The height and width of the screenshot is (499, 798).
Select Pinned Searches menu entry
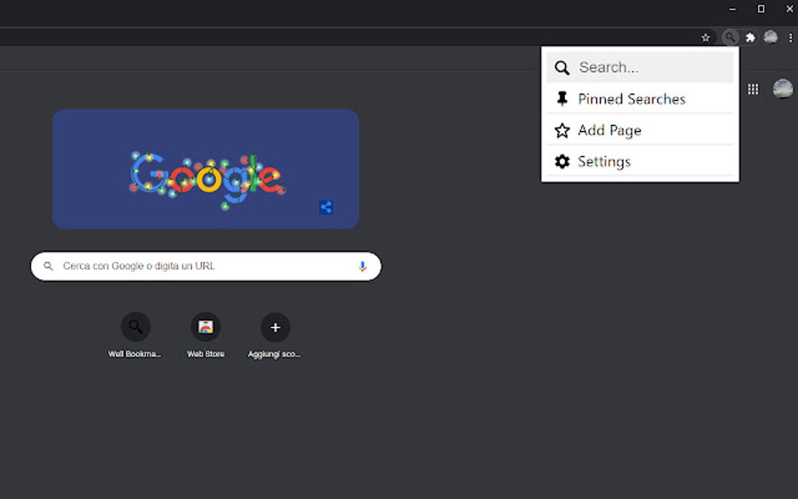(631, 99)
